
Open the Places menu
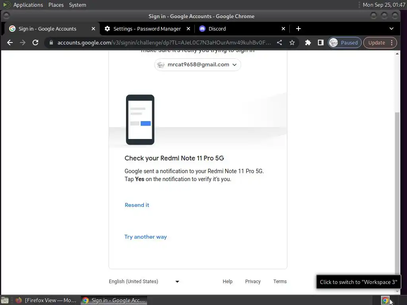[x=56, y=5]
